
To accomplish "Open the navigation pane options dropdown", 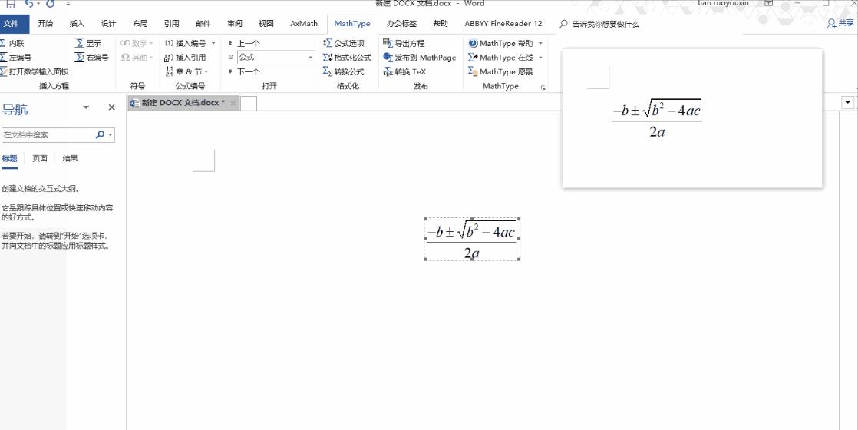I will (x=86, y=107).
